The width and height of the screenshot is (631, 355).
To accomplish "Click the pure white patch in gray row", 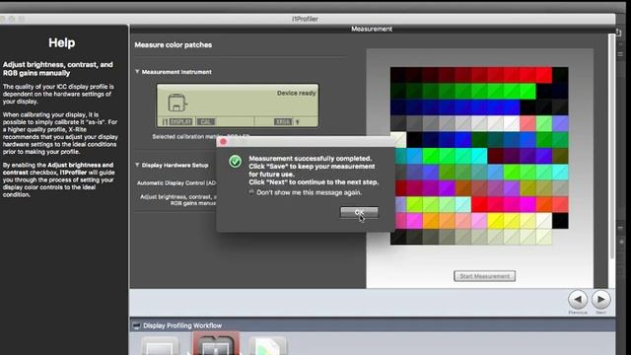I will click(512, 123).
